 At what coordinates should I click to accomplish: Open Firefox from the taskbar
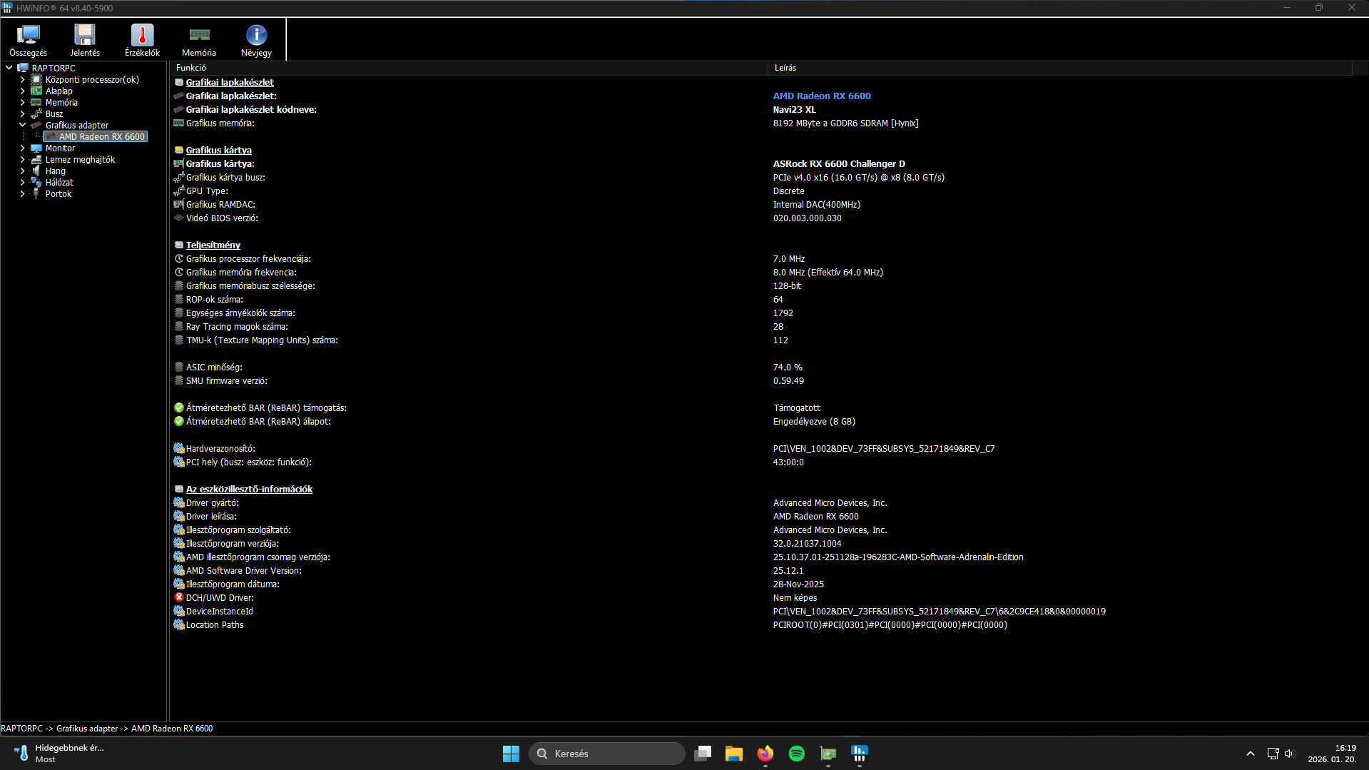tap(765, 754)
